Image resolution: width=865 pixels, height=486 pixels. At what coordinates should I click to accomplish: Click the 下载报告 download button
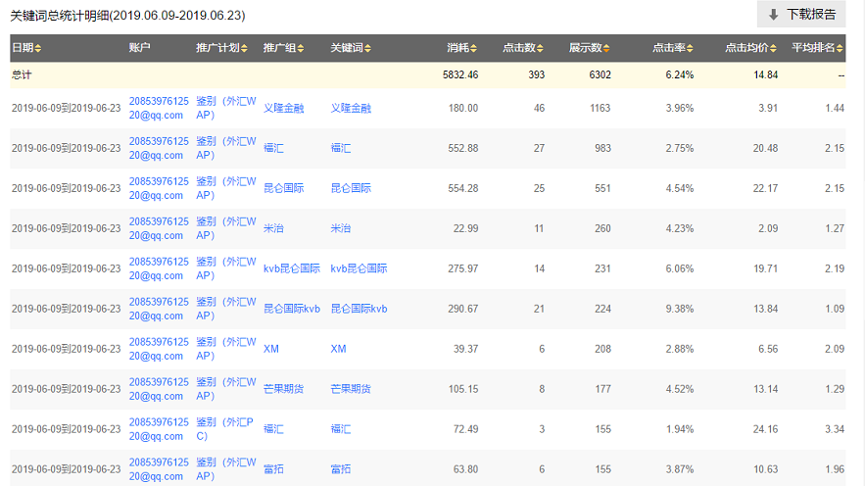pyautogui.click(x=801, y=15)
